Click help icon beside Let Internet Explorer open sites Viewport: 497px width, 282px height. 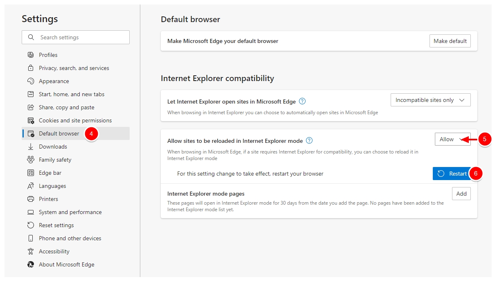302,101
